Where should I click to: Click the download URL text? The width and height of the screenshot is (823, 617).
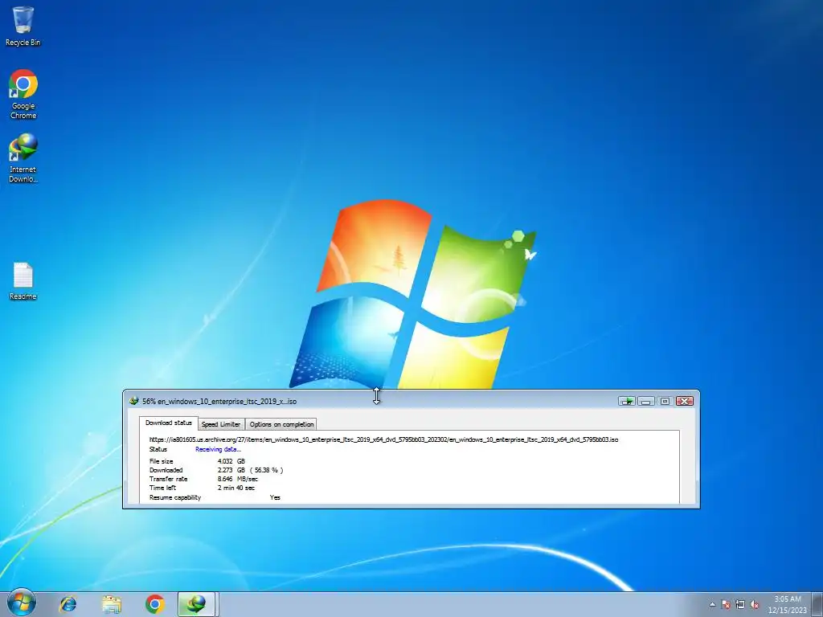(x=383, y=439)
